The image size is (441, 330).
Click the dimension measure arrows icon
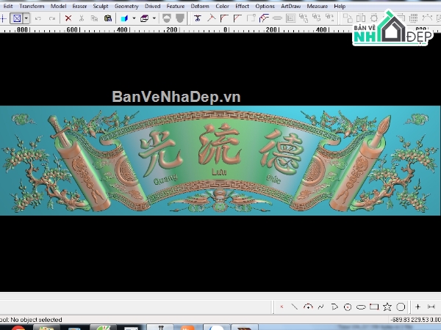(431, 307)
